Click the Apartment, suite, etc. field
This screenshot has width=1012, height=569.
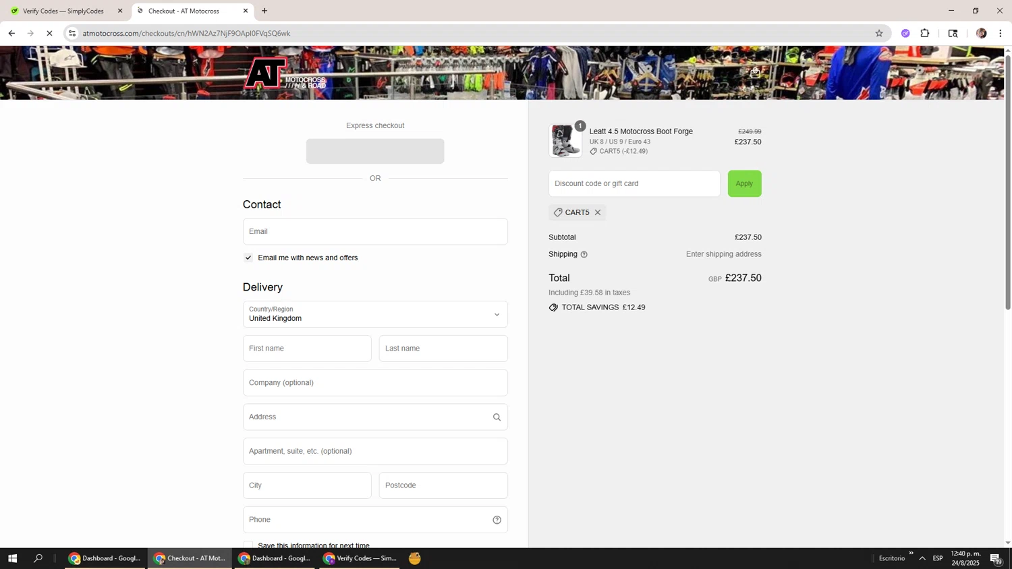pyautogui.click(x=375, y=451)
